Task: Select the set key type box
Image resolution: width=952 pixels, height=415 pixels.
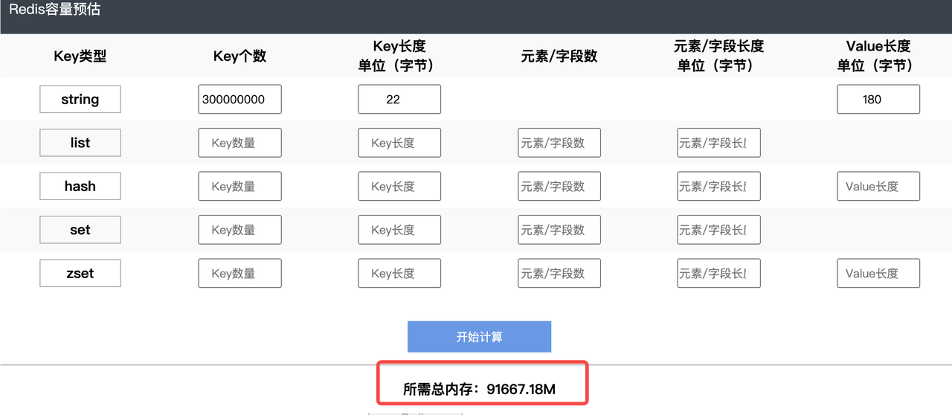Action: [80, 230]
